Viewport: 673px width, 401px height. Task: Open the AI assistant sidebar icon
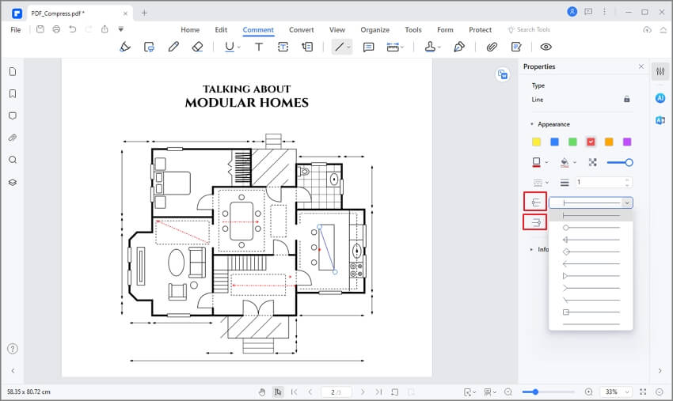660,98
